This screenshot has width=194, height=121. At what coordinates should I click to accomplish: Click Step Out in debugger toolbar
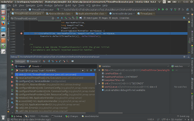point(60,61)
